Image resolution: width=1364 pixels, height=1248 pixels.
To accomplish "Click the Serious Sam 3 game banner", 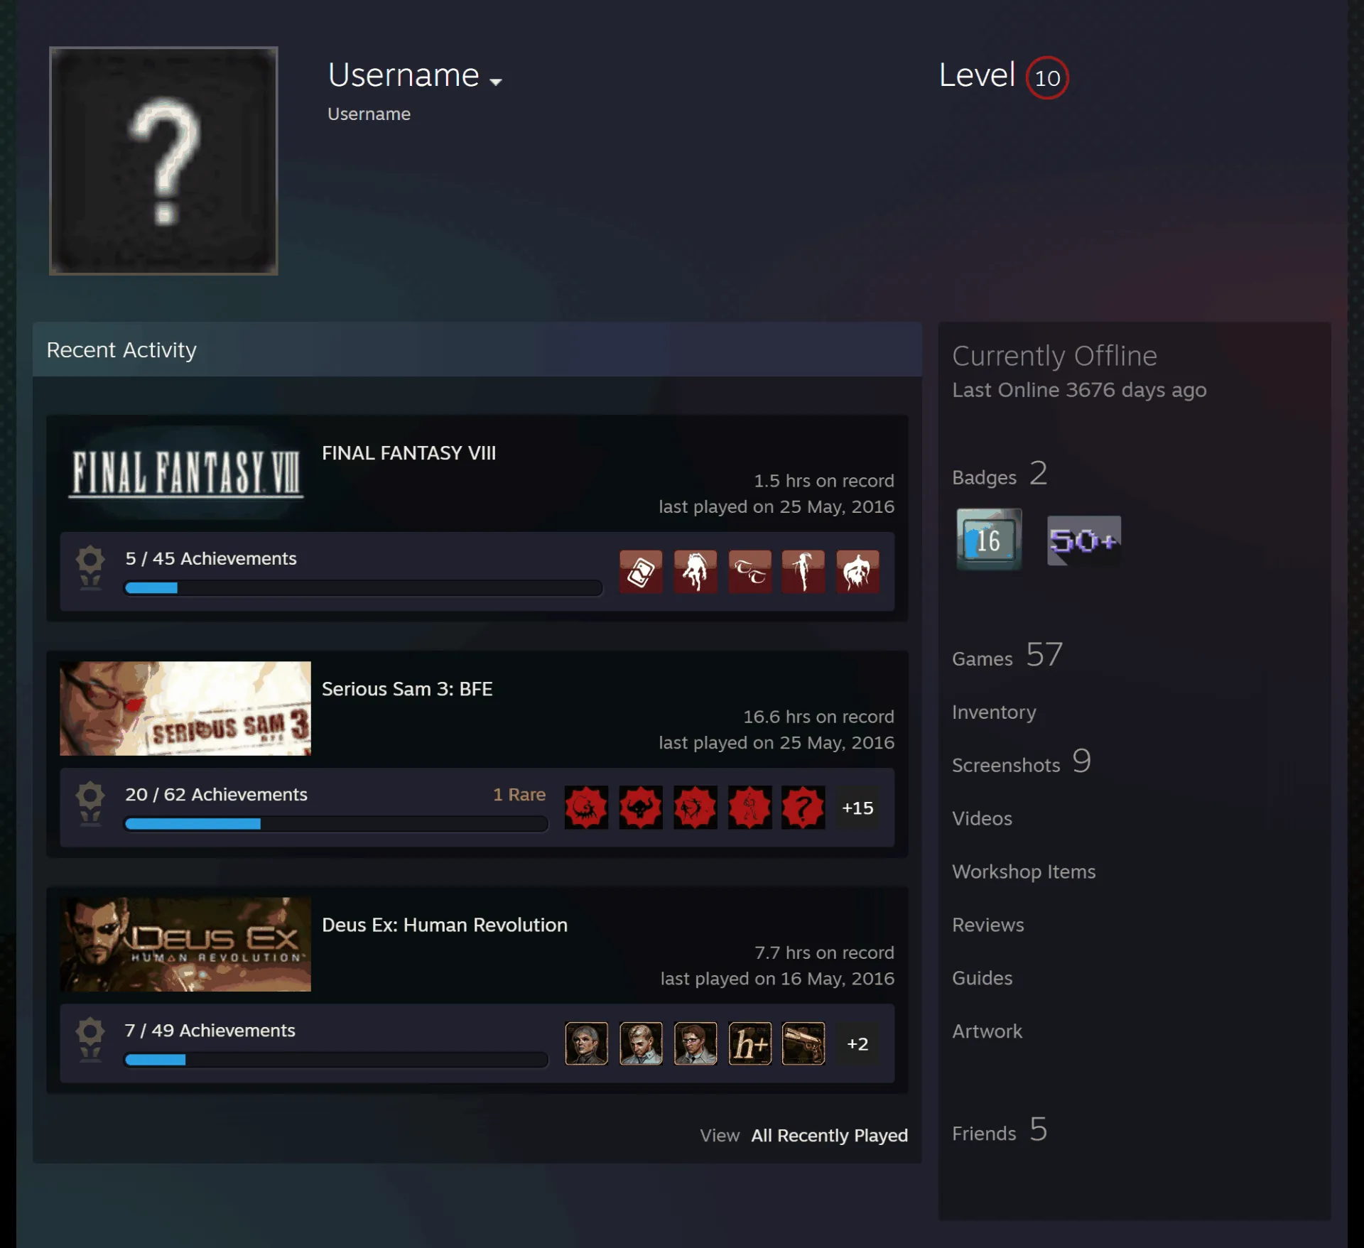I will [x=185, y=708].
